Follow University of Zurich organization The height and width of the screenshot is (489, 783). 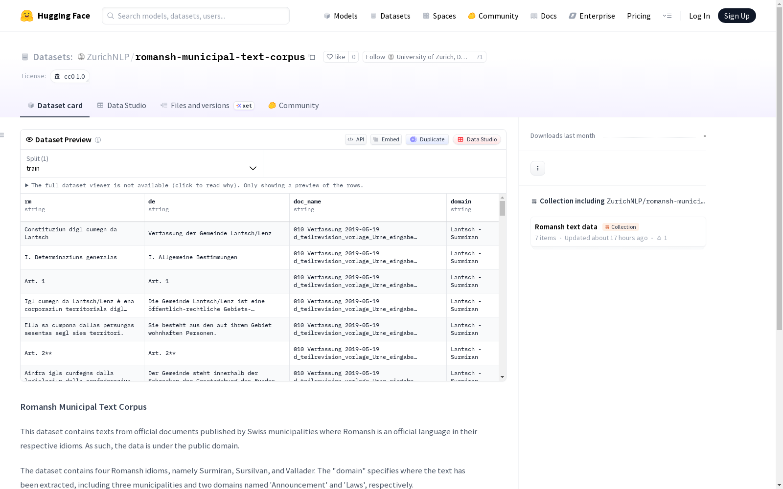coord(418,57)
